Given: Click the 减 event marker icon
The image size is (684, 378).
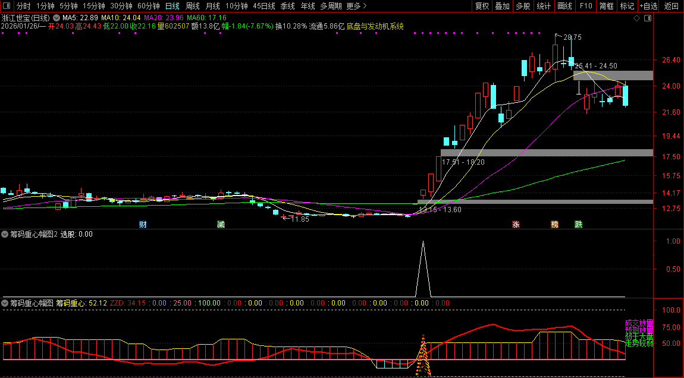Looking at the screenshot, I should click(x=221, y=225).
